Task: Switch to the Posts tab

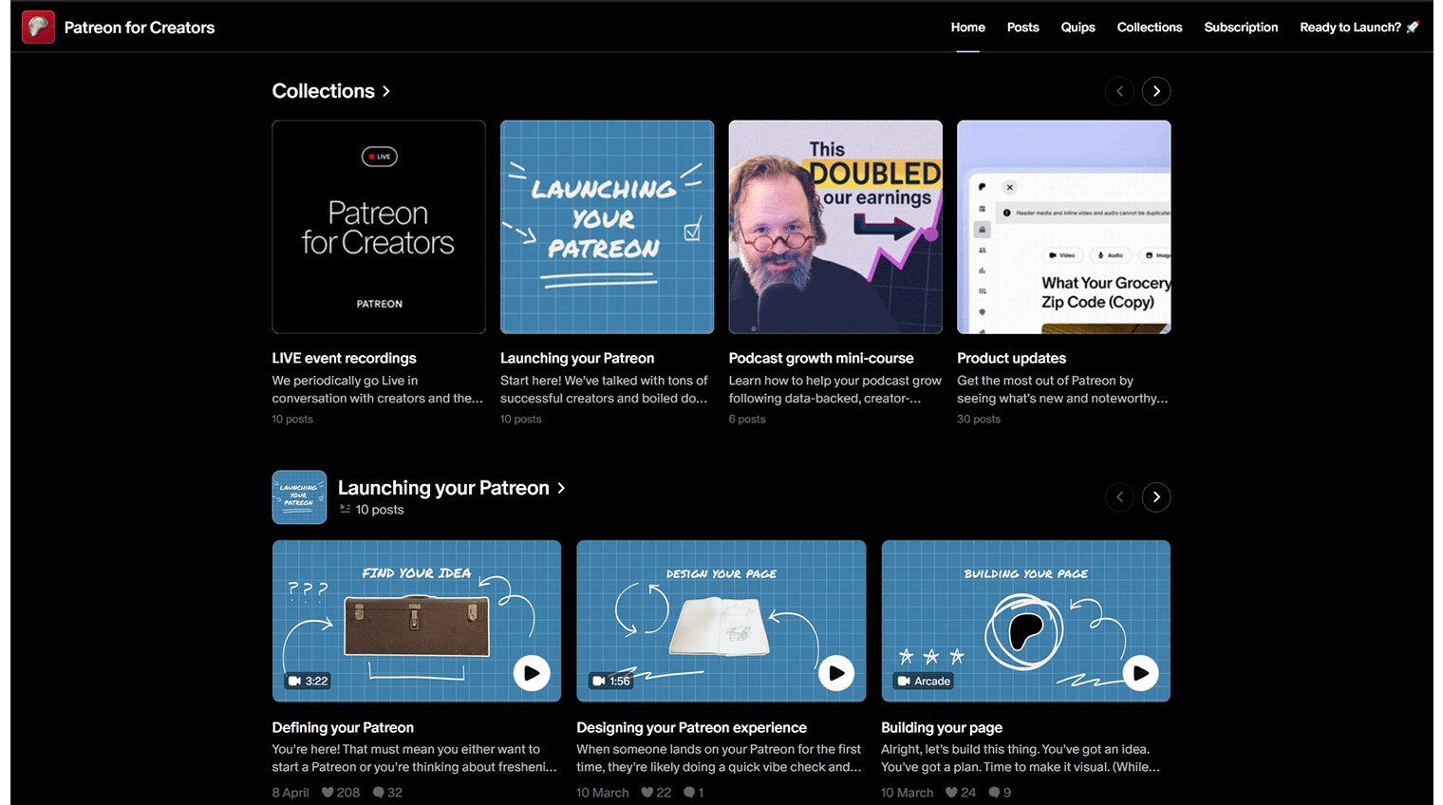Action: (1022, 28)
